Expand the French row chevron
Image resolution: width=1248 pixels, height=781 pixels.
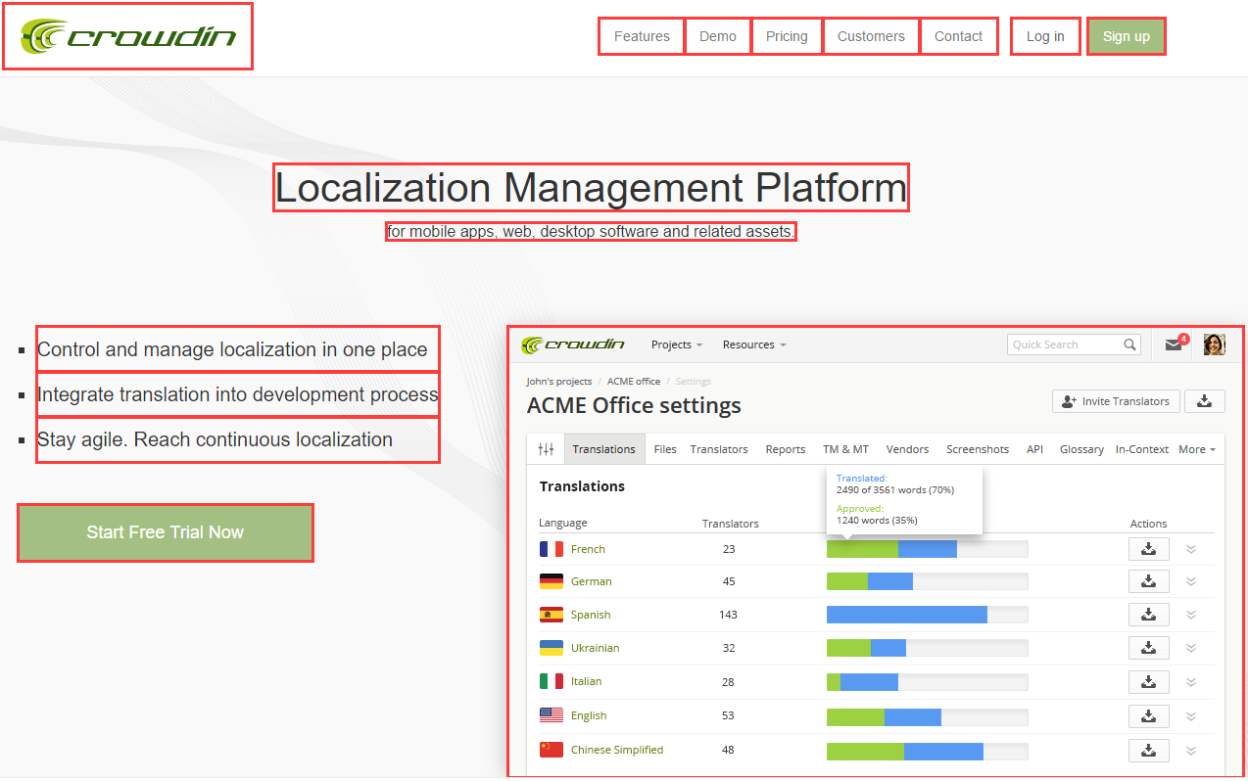tap(1191, 549)
